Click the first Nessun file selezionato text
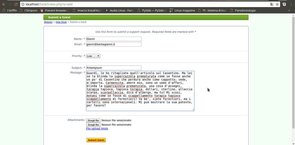The height and width of the screenshot is (145, 295). 116,120
